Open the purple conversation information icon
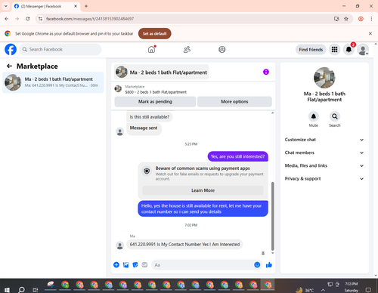 point(266,72)
